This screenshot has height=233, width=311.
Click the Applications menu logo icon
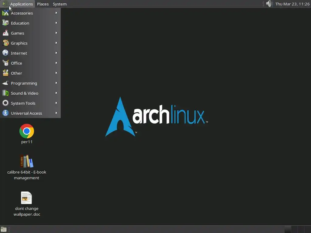(5, 4)
